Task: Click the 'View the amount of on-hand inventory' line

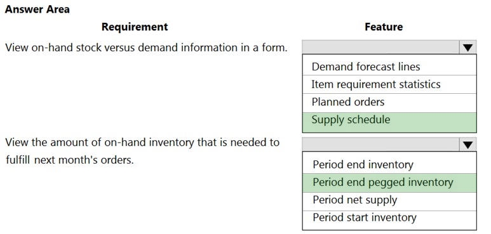Action: (142, 143)
